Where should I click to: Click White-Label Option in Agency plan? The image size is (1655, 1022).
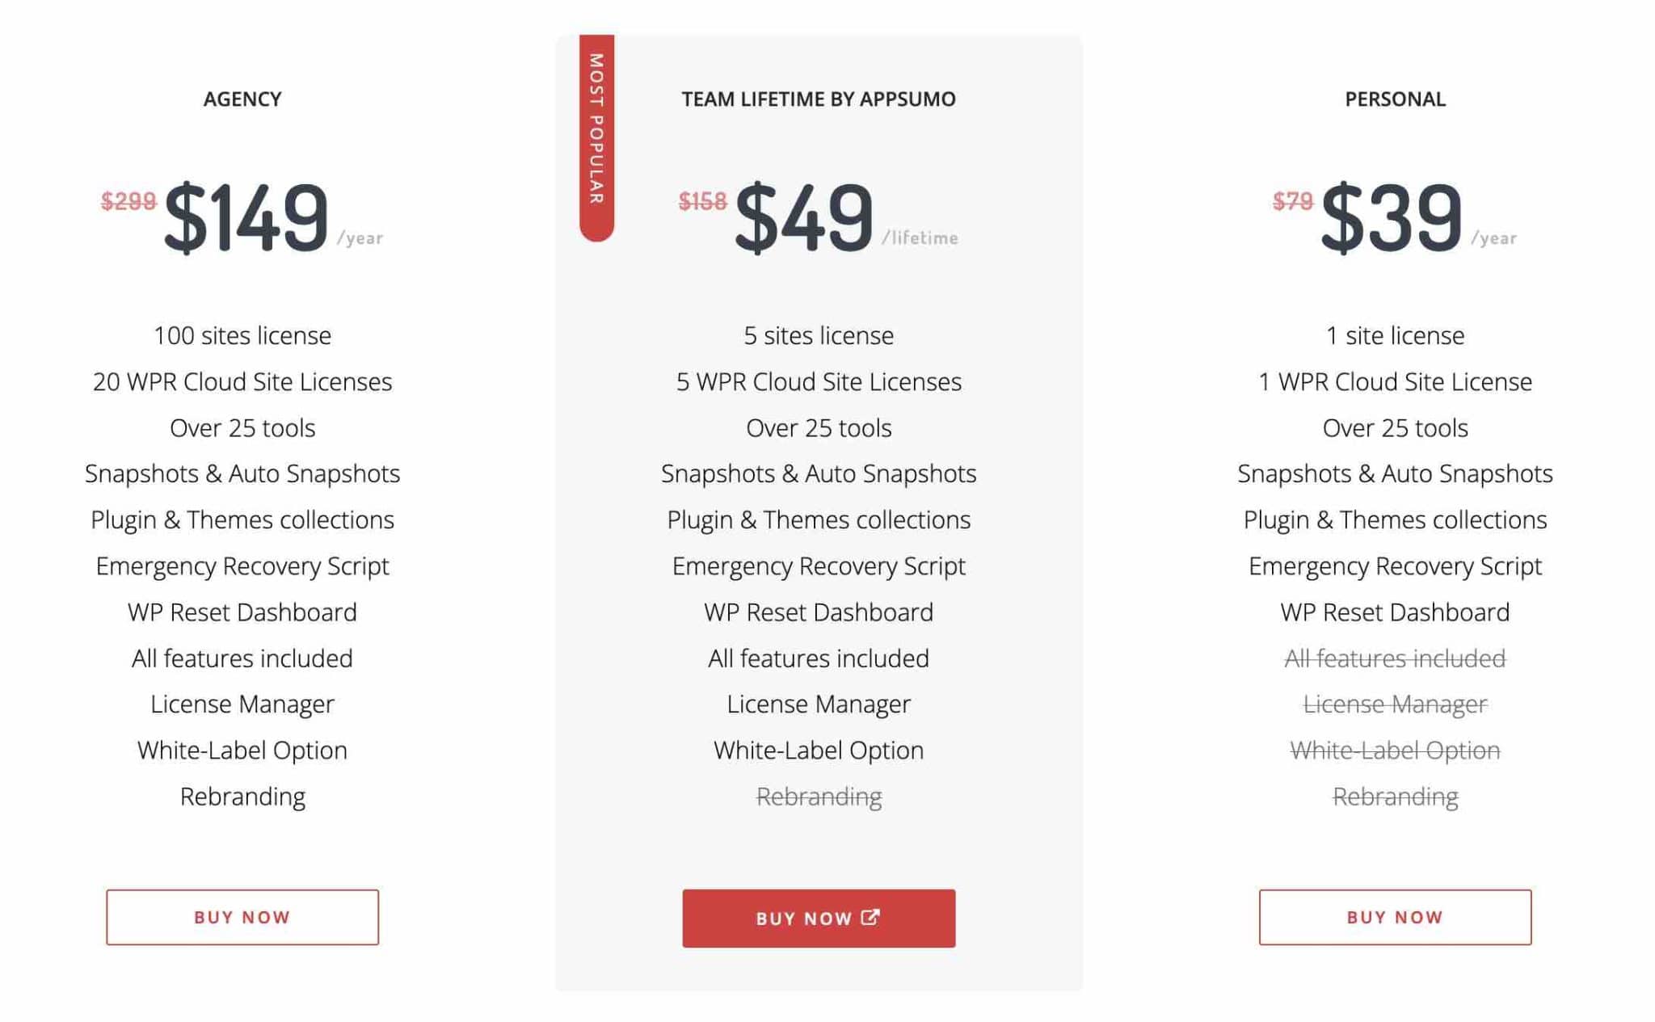242,751
